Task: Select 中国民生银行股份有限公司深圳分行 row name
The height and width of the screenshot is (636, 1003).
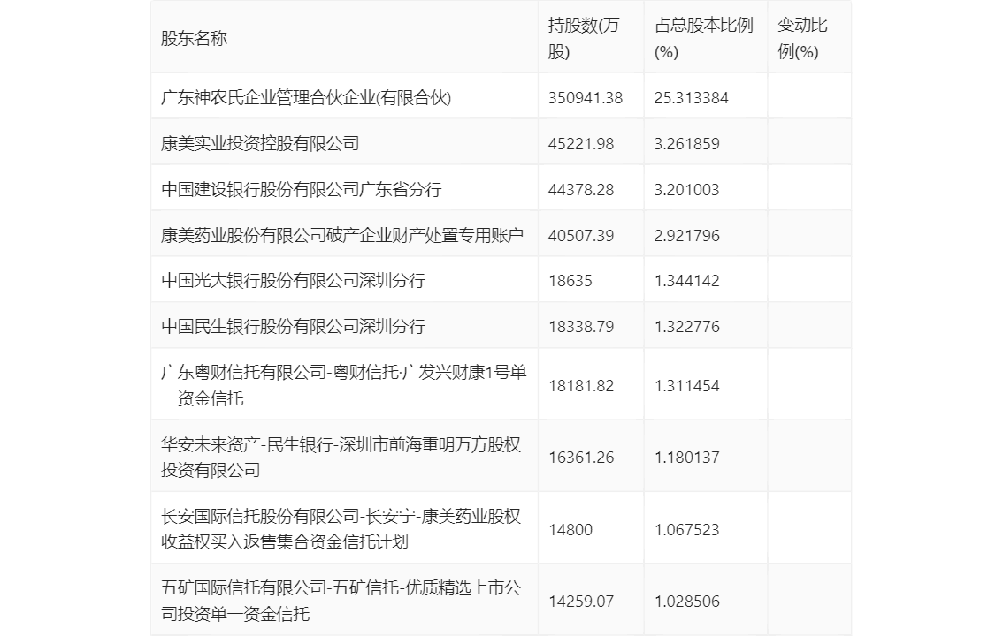Action: pos(293,326)
